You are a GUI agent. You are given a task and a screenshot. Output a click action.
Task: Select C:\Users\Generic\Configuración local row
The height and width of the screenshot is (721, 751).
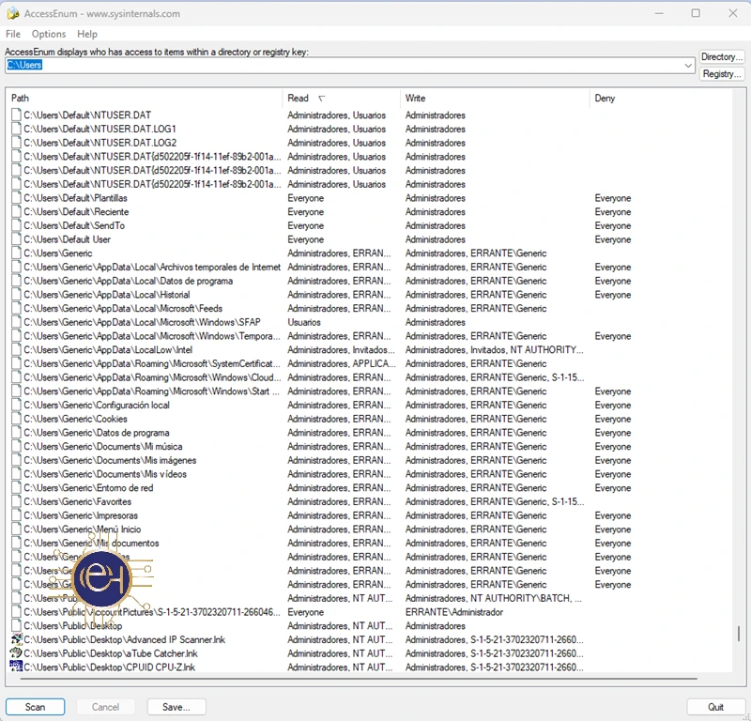point(97,406)
